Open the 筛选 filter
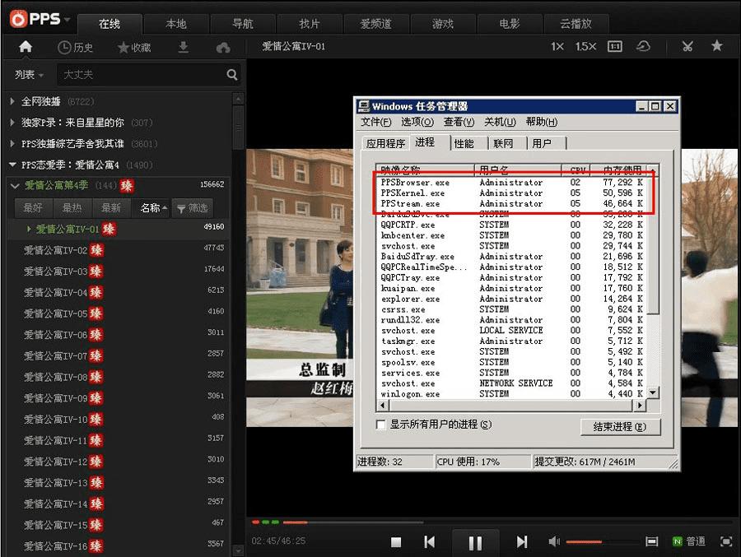741x557 pixels. coord(193,208)
